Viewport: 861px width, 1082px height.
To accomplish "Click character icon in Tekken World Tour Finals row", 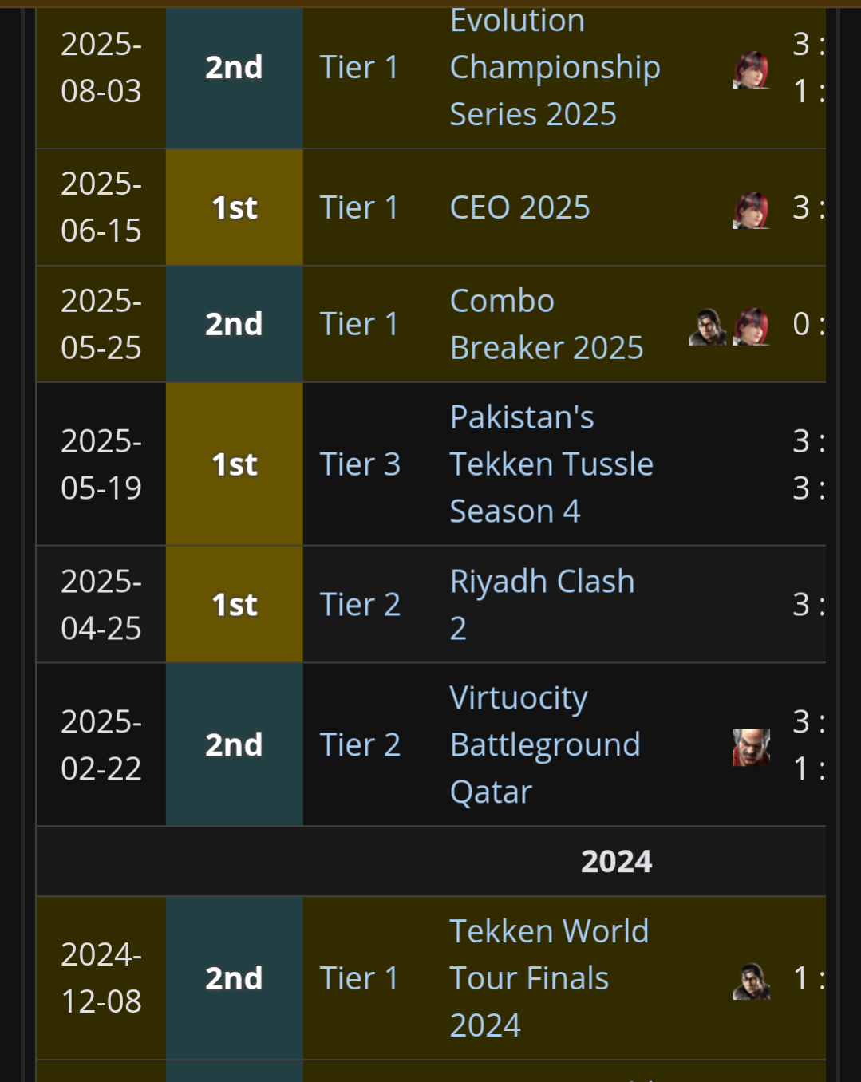I will click(x=751, y=981).
